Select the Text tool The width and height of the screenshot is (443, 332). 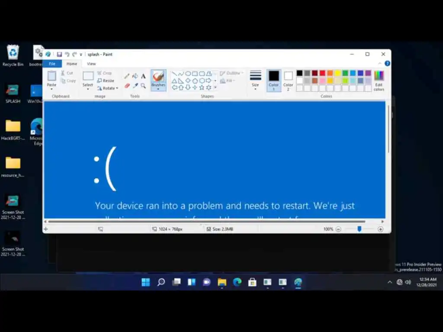[x=143, y=76]
